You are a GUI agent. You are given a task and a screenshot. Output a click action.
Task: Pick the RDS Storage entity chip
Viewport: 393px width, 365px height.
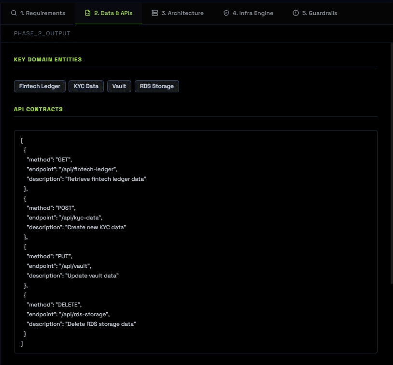[156, 86]
